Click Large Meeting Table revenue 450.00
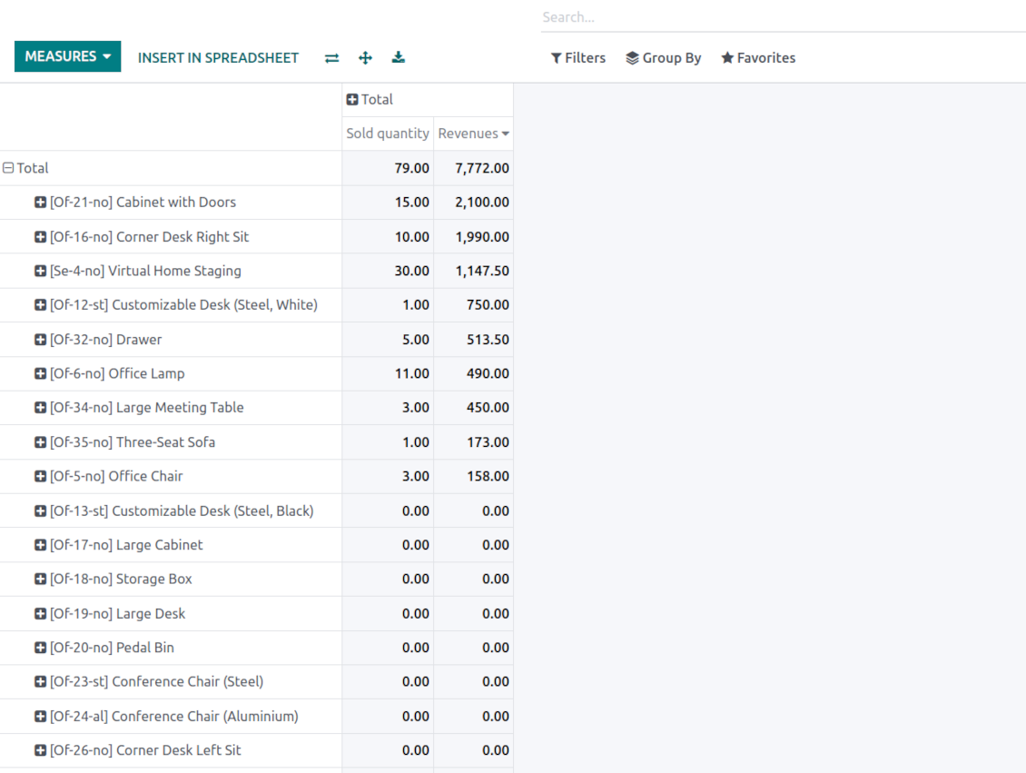 [x=488, y=408]
